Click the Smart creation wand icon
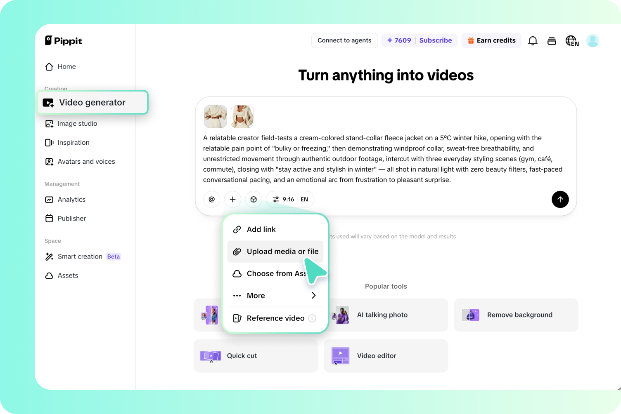 click(x=49, y=256)
